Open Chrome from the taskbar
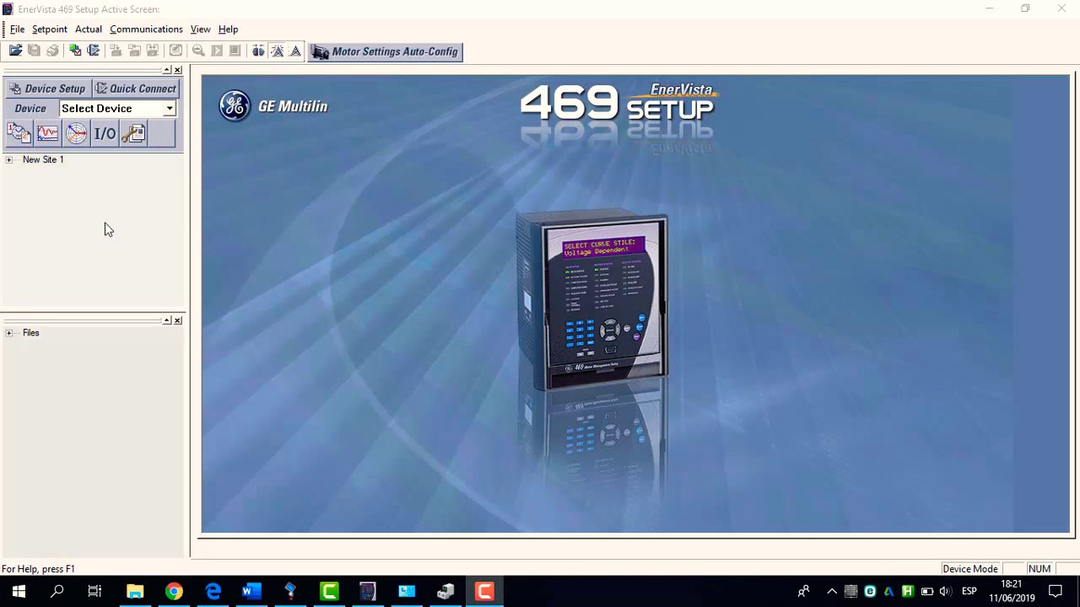The width and height of the screenshot is (1080, 607). point(174,591)
